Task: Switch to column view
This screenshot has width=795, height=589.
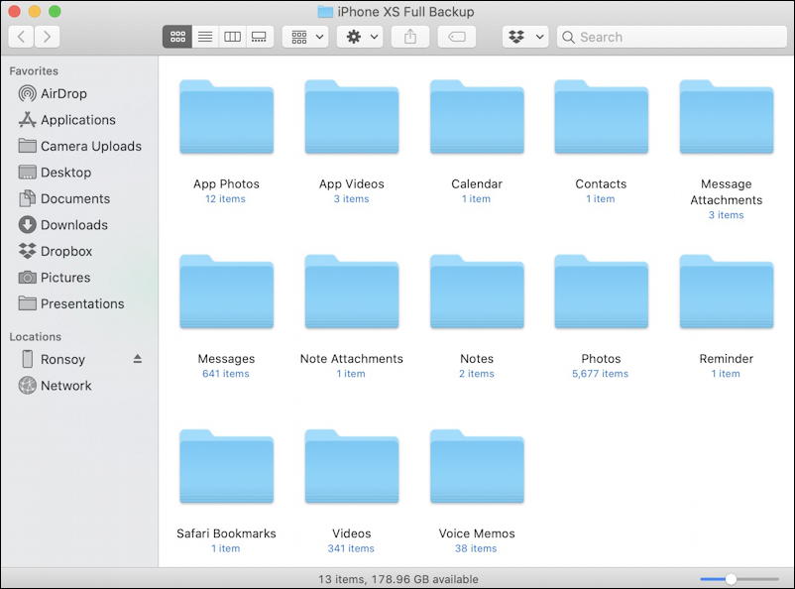Action: [x=232, y=37]
